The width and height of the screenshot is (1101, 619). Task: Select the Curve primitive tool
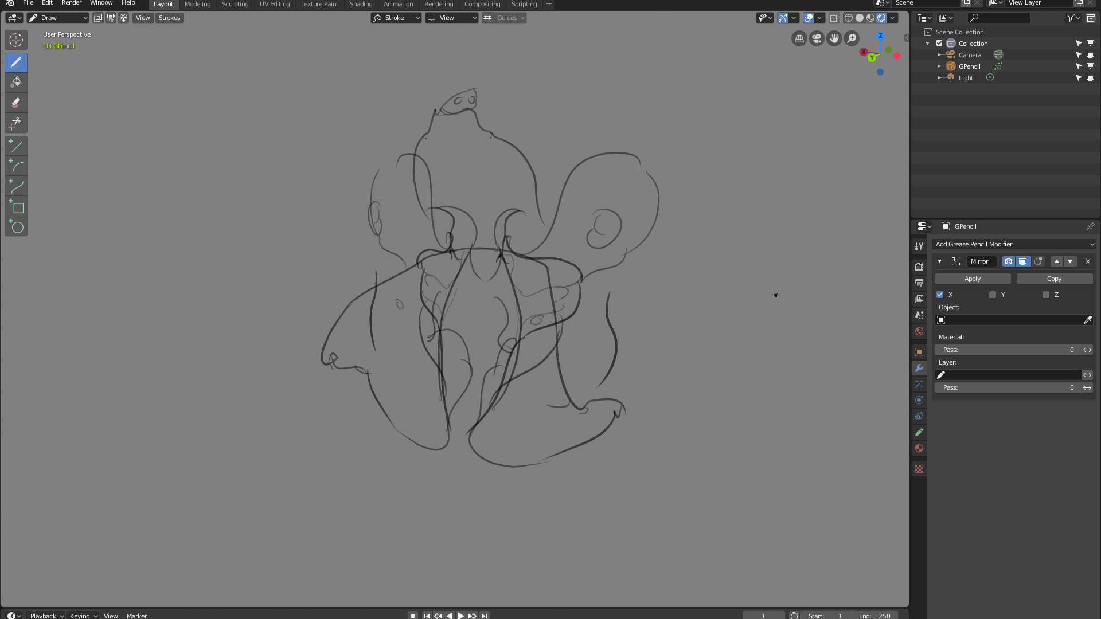[x=16, y=186]
